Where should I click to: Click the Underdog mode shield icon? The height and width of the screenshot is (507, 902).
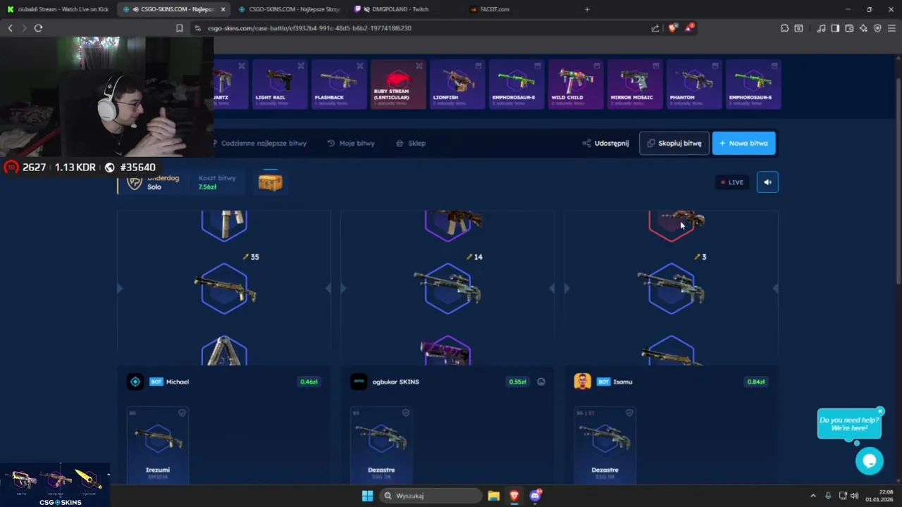(134, 182)
